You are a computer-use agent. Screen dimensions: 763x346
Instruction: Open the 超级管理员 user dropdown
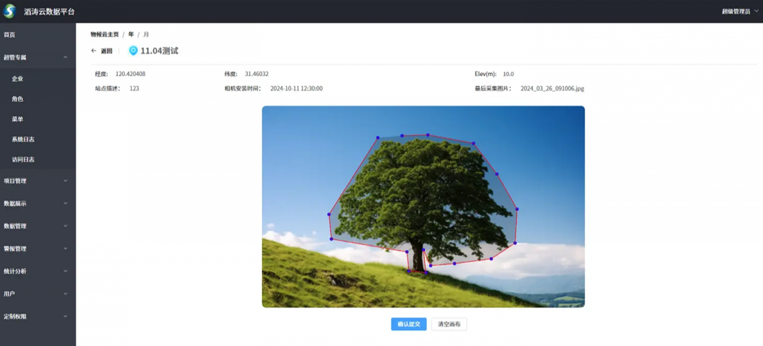coord(740,11)
